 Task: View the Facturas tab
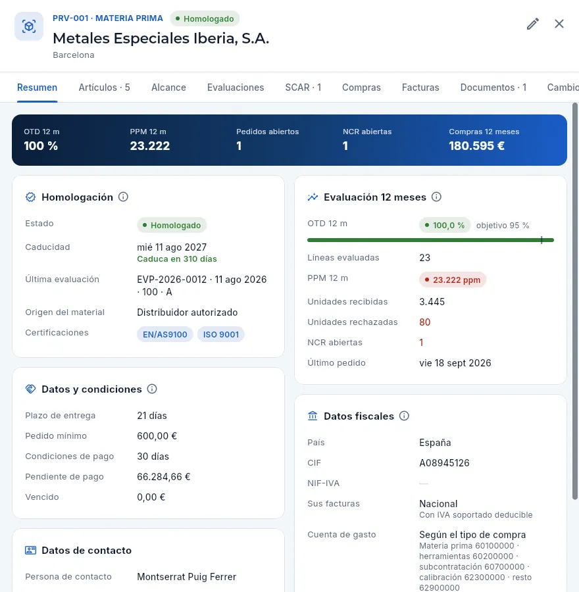coord(420,87)
